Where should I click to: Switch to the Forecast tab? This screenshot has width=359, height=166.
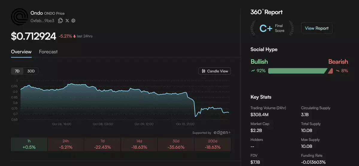tap(48, 52)
